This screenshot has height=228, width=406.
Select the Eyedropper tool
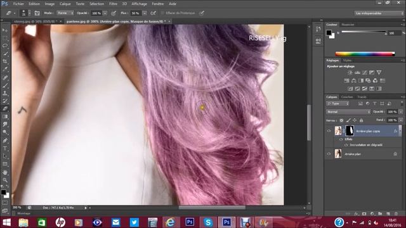5,69
